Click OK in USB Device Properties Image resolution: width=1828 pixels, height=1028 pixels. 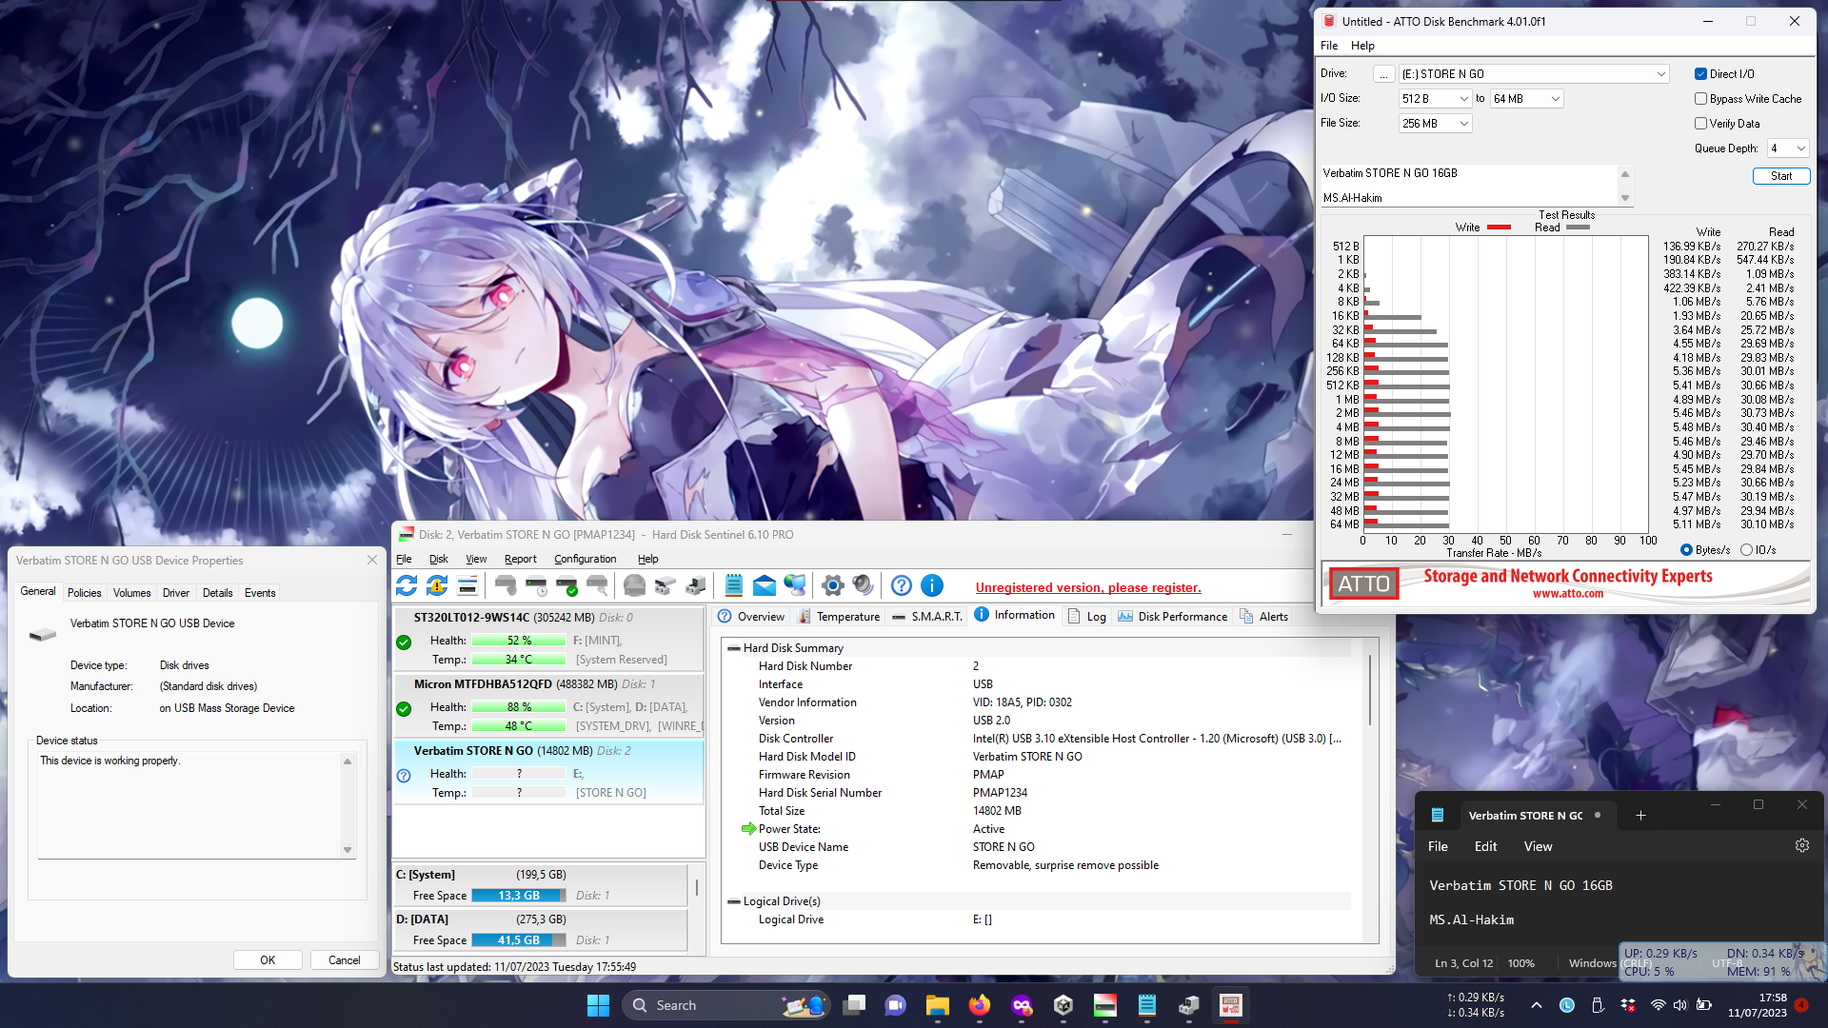coord(268,959)
